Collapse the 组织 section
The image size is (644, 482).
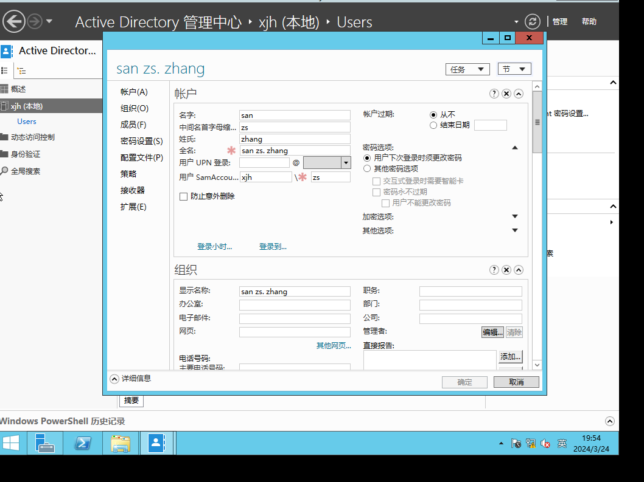coord(519,270)
